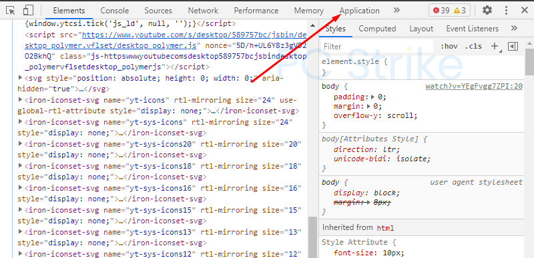Toggle the .cls class editor button
The image size is (534, 258).
[x=473, y=47]
